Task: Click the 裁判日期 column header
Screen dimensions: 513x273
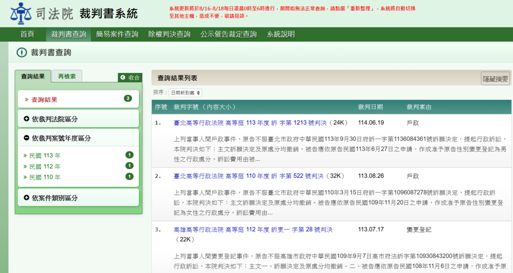Action: point(370,107)
